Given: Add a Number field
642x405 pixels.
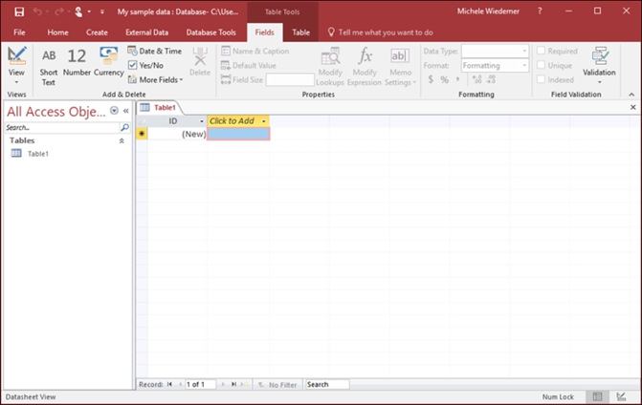Looking at the screenshot, I should point(77,62).
